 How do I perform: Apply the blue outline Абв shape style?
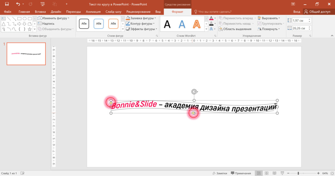coord(98,24)
